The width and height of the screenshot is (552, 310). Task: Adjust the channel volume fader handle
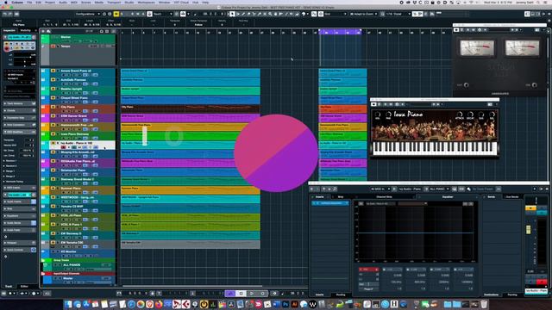[x=529, y=230]
